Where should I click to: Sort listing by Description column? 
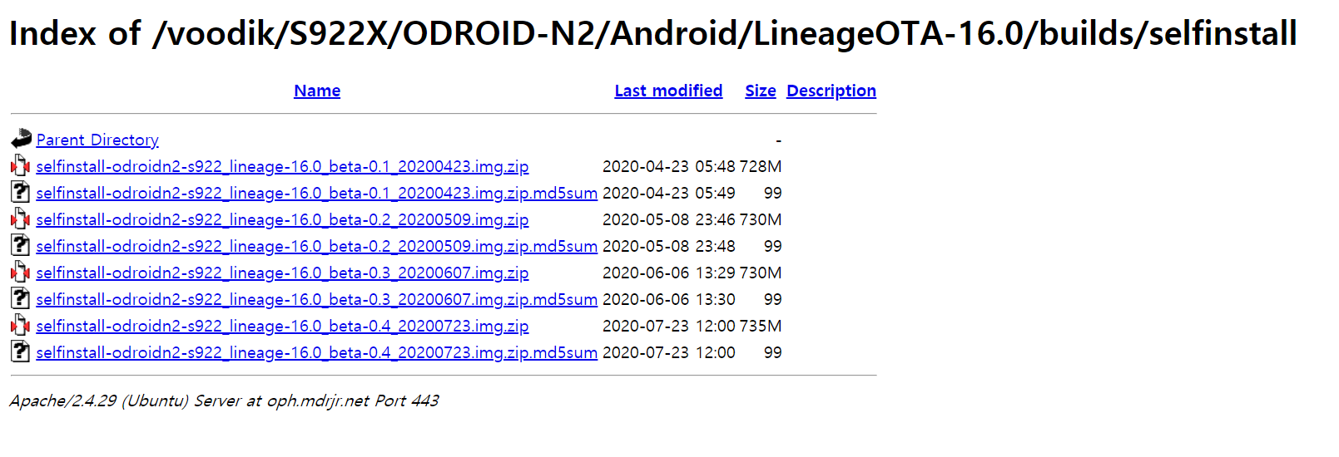click(x=831, y=91)
